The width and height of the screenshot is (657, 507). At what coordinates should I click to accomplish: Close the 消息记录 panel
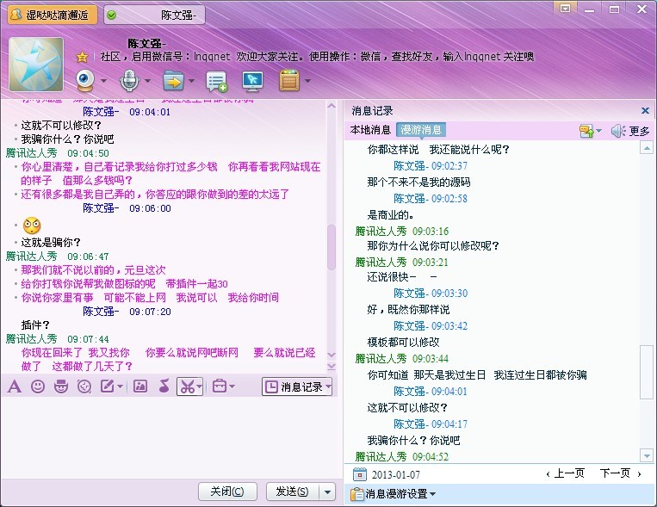pos(645,111)
